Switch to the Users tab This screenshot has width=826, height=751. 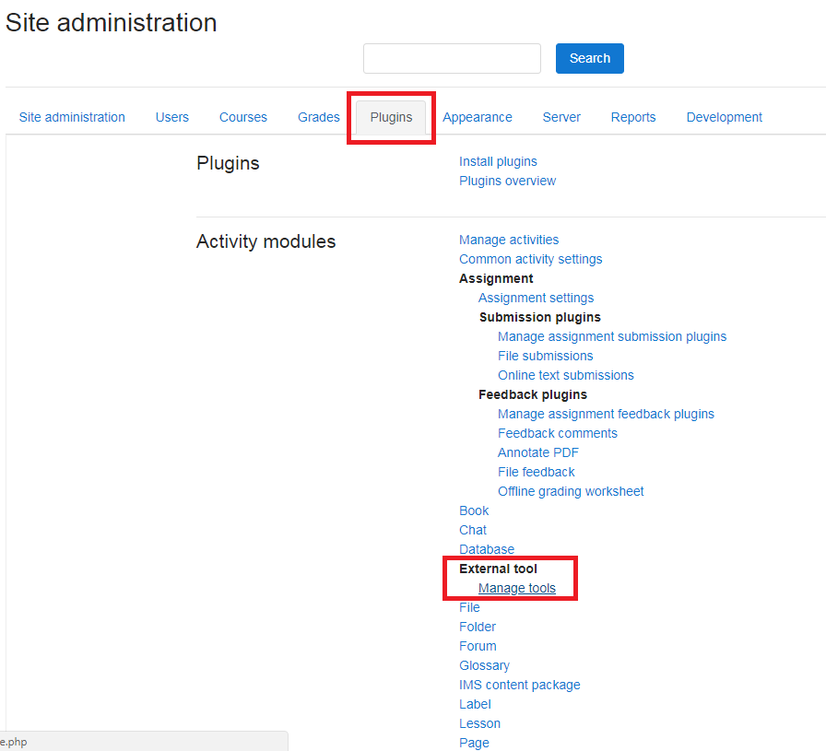click(x=171, y=117)
